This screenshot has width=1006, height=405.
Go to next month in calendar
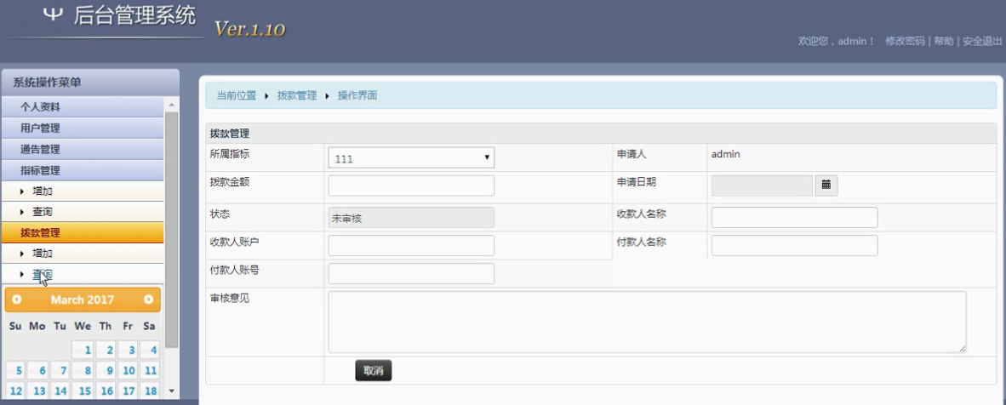click(x=148, y=299)
